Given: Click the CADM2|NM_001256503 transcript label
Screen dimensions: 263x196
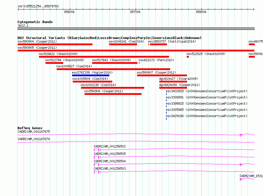Looking at the screenshot, I should click(110, 169).
